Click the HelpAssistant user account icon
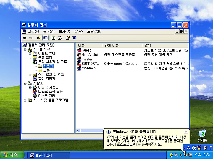The height and width of the screenshot is (159, 213). (79, 55)
